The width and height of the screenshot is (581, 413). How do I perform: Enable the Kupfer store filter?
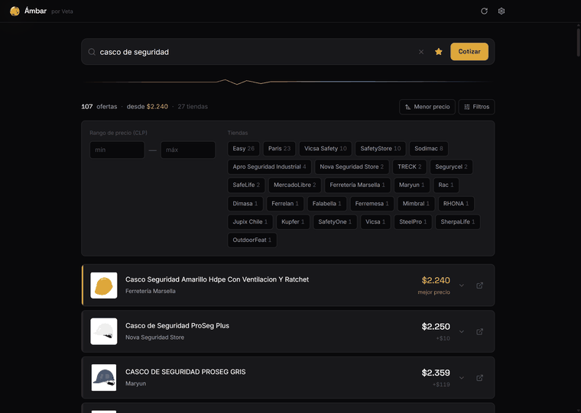point(293,222)
